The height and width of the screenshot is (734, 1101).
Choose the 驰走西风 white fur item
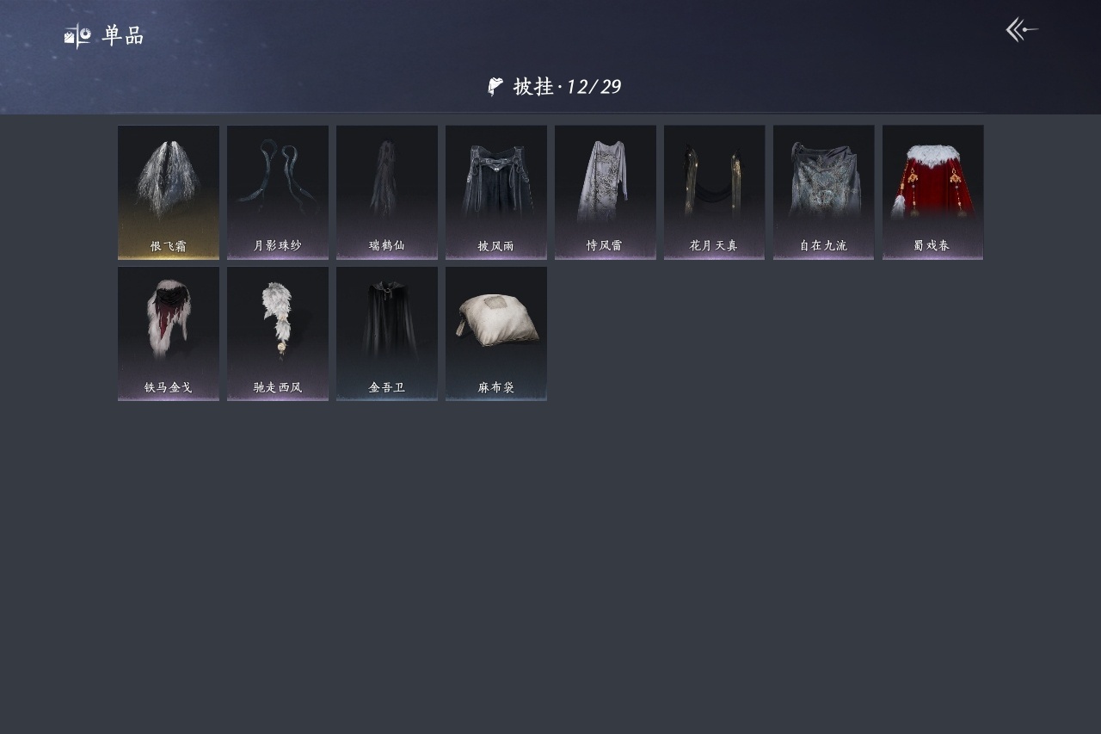pos(278,334)
